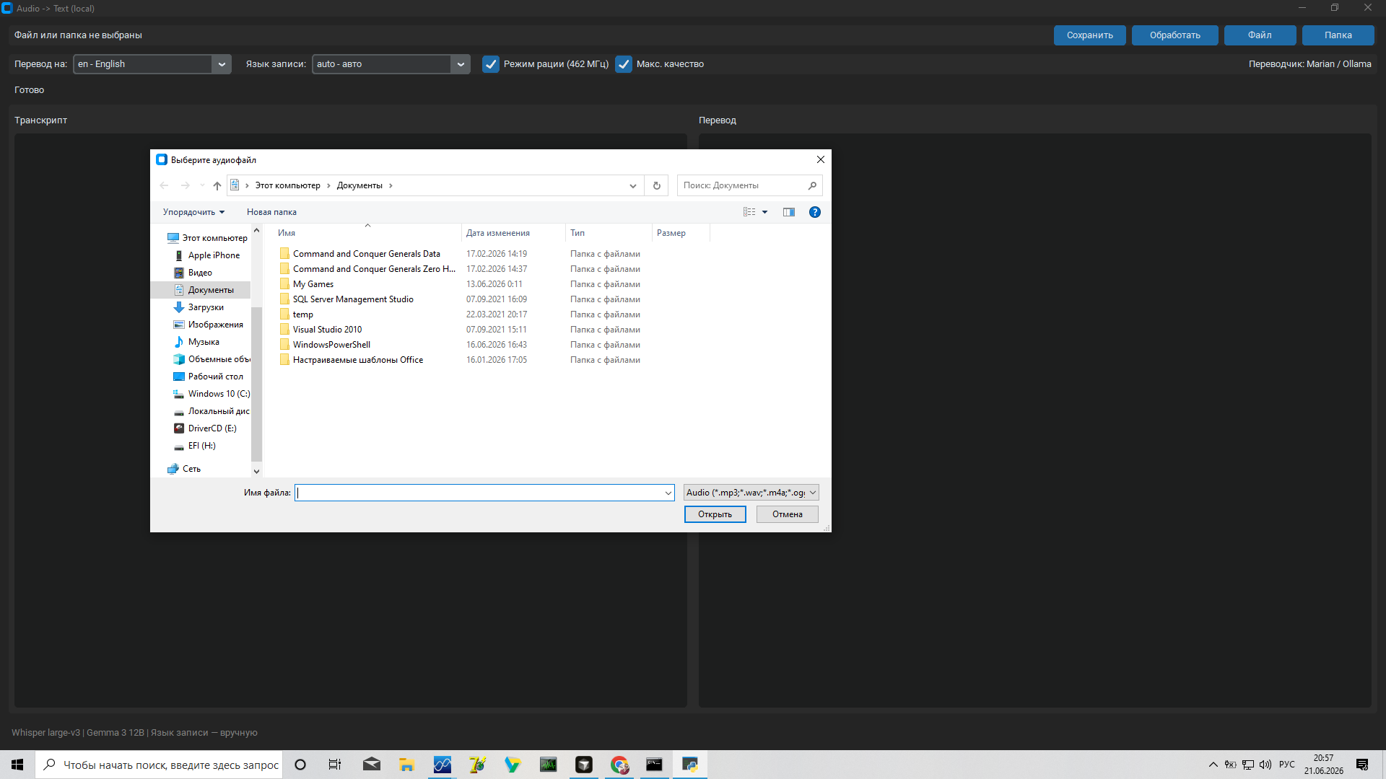Click the Открыть button
1386x779 pixels.
715,514
